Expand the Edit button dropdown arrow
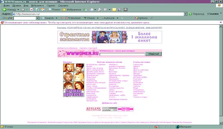The height and width of the screenshot is (129, 223). (x=110, y=10)
